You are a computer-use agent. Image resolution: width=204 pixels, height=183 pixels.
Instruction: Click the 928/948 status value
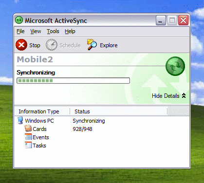82,129
